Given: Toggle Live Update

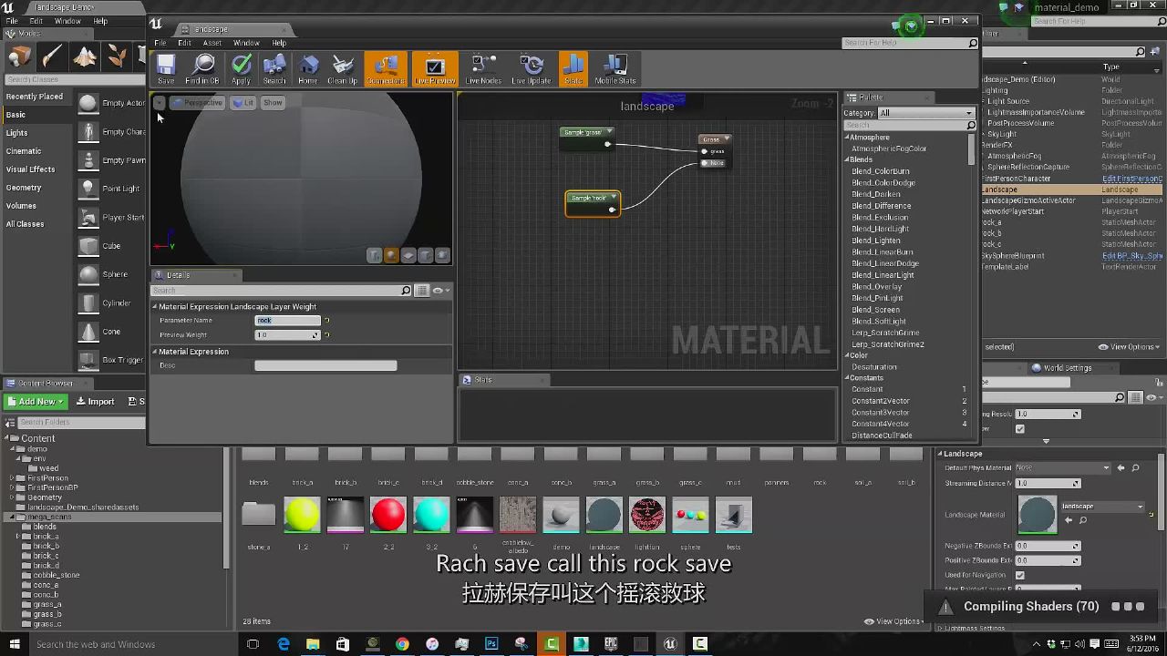Looking at the screenshot, I should [x=531, y=69].
